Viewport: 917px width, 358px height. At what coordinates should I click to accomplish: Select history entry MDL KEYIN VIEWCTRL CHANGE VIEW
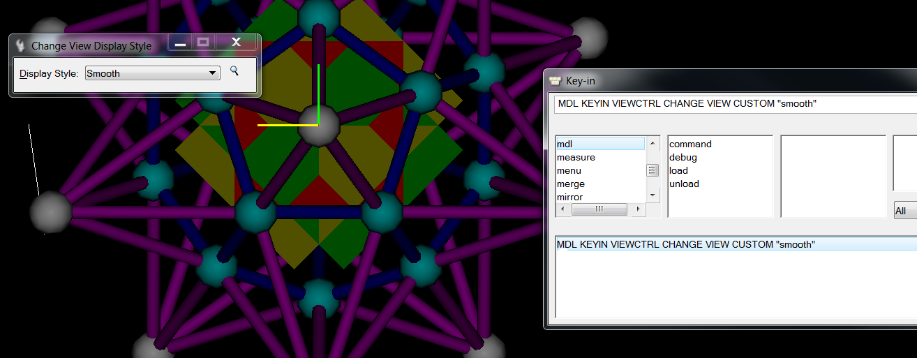pos(736,244)
